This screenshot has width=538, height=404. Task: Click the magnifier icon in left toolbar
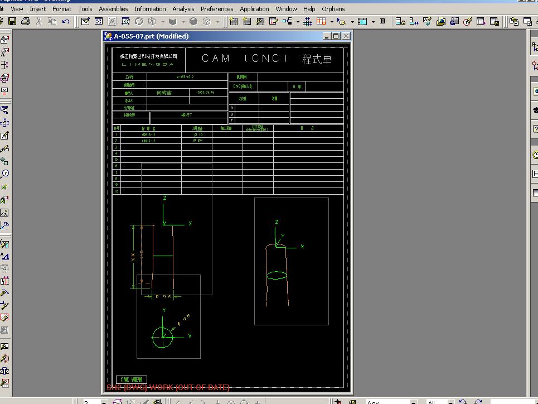point(5,174)
